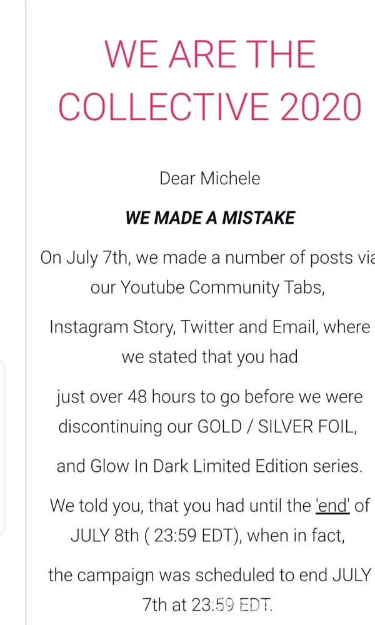The height and width of the screenshot is (625, 375).
Task: Tap "7th at 23:59 EDT." bottom line
Action: [x=207, y=605]
